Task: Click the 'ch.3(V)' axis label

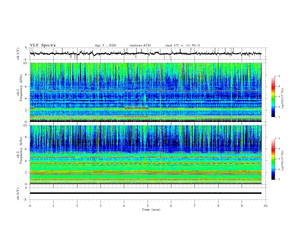Action: (18, 194)
